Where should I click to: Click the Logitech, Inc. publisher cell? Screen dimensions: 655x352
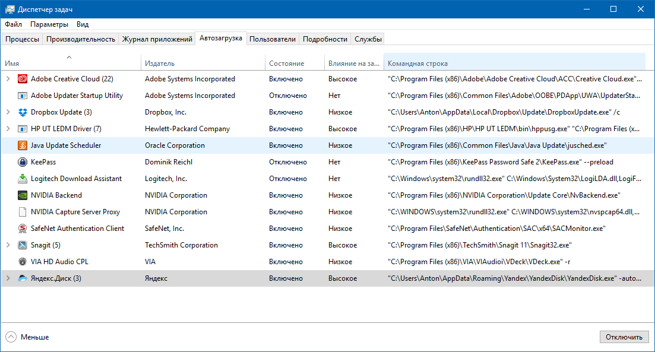click(x=166, y=179)
